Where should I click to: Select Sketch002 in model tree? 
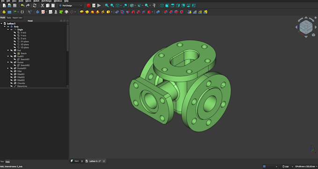click(x=25, y=65)
